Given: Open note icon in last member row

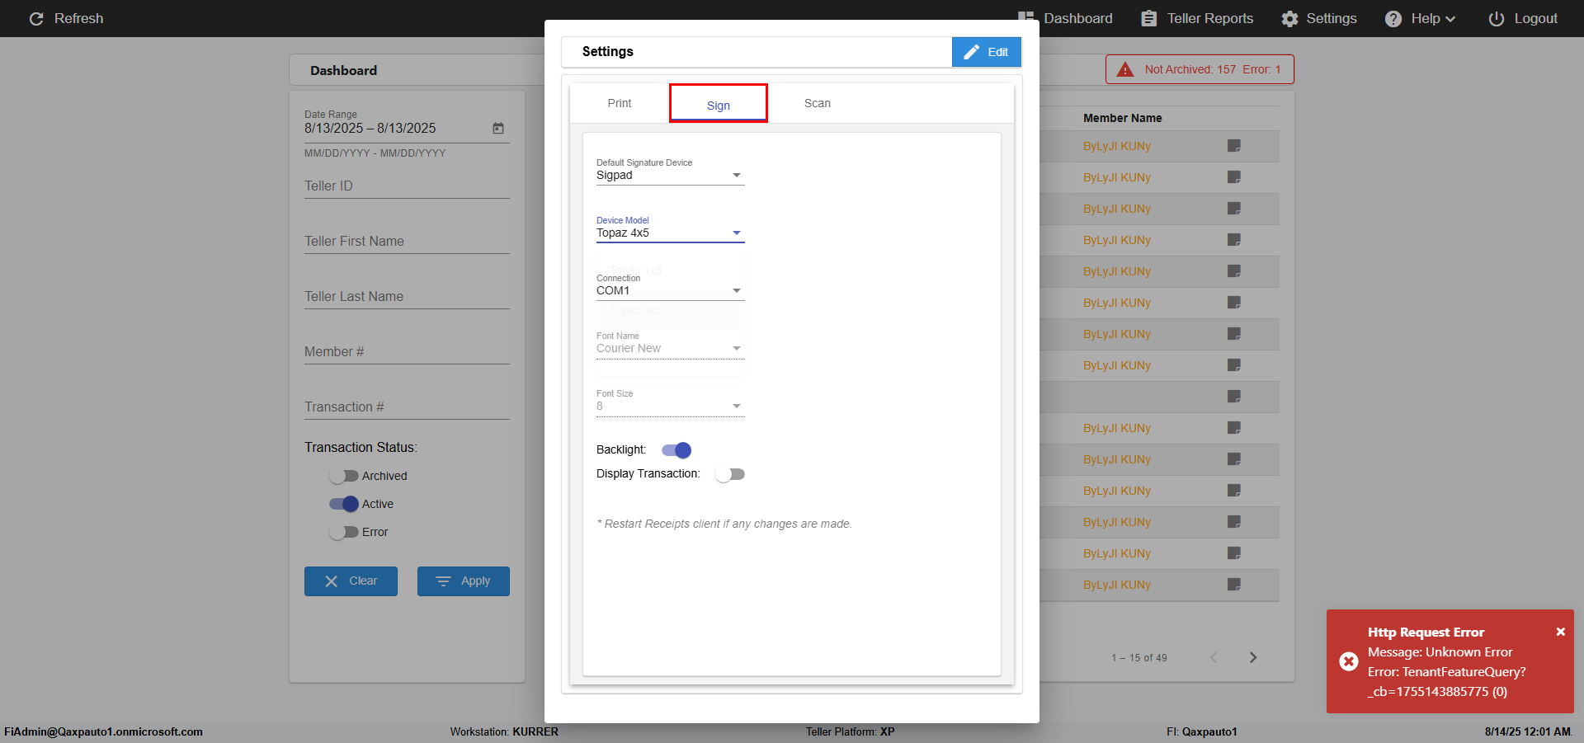Looking at the screenshot, I should click(x=1234, y=585).
